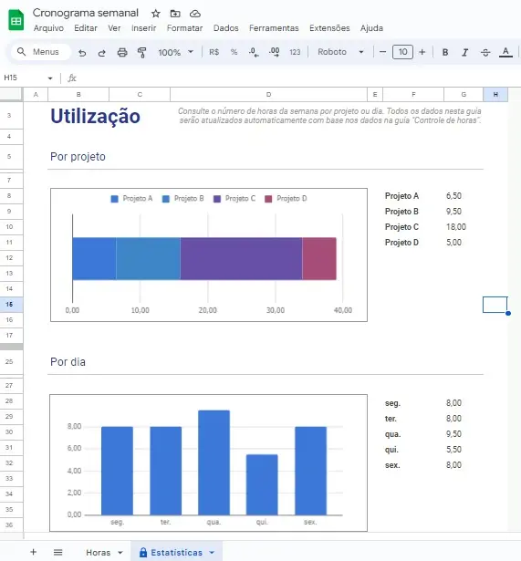Search the Menus box
The width and height of the screenshot is (521, 561).
(x=41, y=52)
